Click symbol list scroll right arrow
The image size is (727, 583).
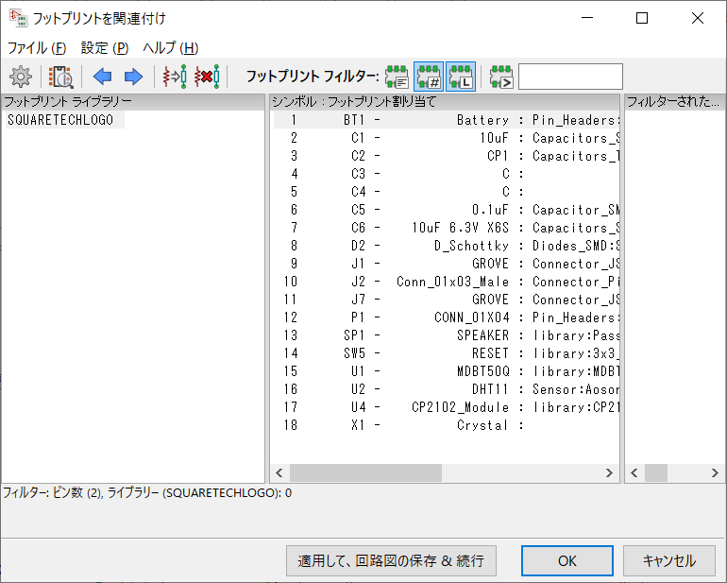[609, 473]
